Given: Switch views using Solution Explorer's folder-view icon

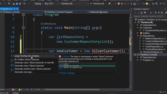Looking at the screenshot, I should click(145, 13).
